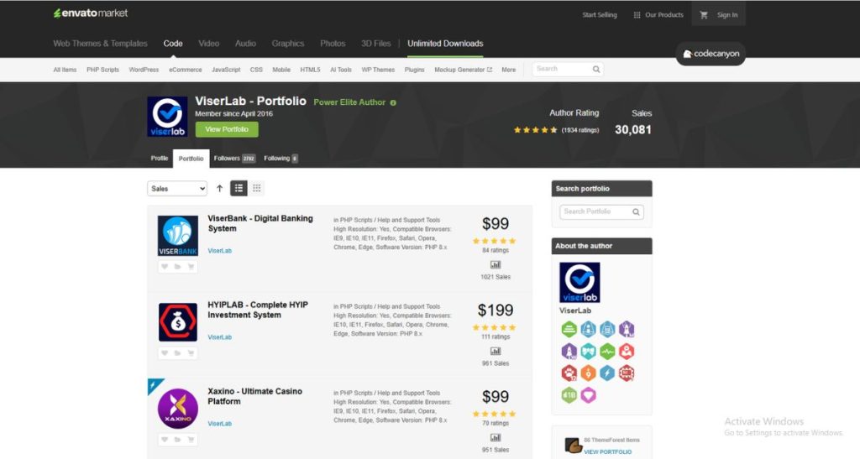Focus the Search Portfolio input field
Screen dimensions: 860x459
point(601,212)
